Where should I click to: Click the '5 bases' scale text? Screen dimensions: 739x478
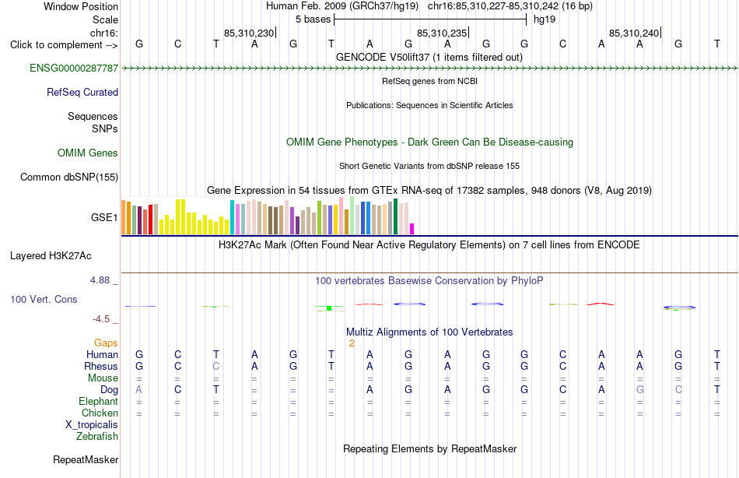click(313, 19)
